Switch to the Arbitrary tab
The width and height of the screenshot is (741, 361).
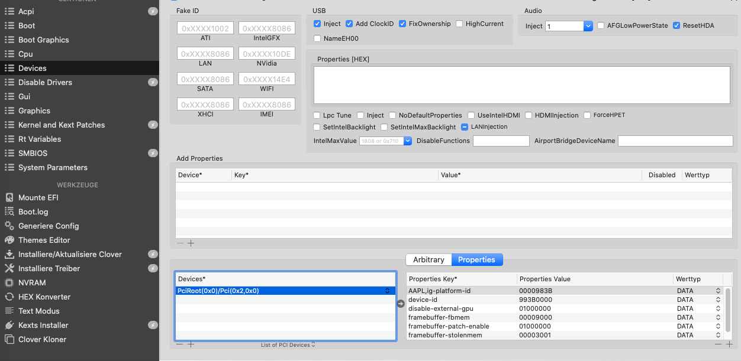429,260
